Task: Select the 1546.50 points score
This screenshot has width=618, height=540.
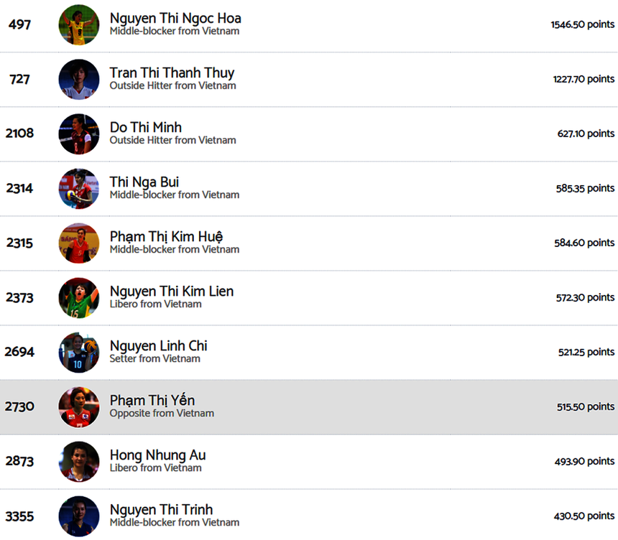Action: tap(582, 24)
